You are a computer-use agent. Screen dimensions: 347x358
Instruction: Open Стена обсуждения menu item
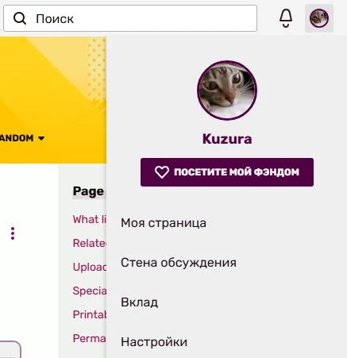(179, 263)
